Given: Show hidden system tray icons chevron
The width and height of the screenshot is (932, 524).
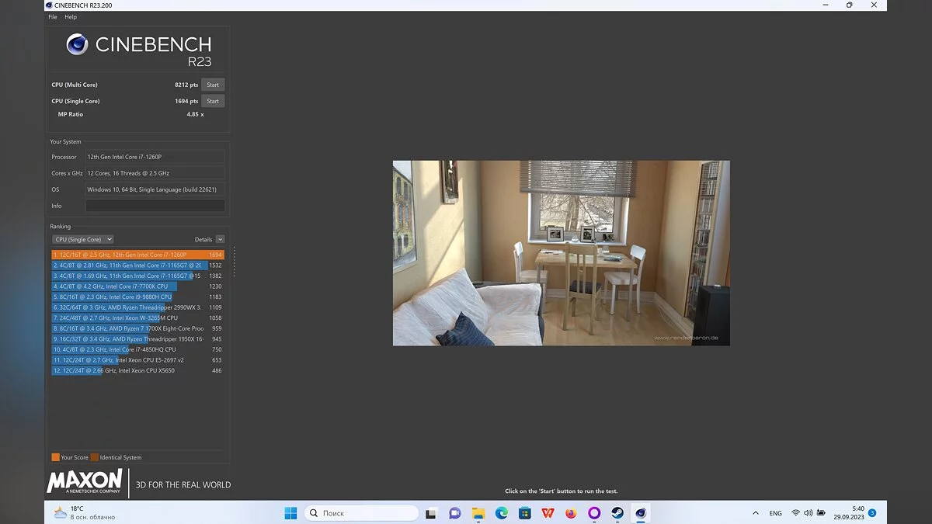Looking at the screenshot, I should pos(756,513).
